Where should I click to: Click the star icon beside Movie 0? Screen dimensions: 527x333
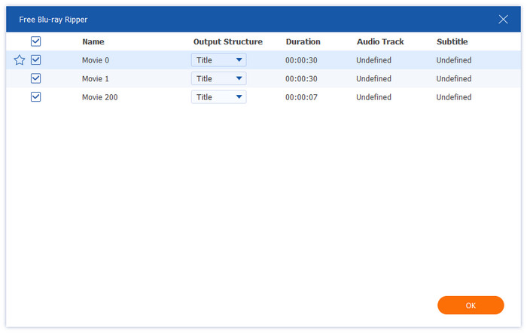[20, 60]
